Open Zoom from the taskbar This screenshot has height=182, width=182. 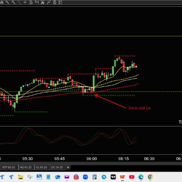pyautogui.click(x=86, y=177)
